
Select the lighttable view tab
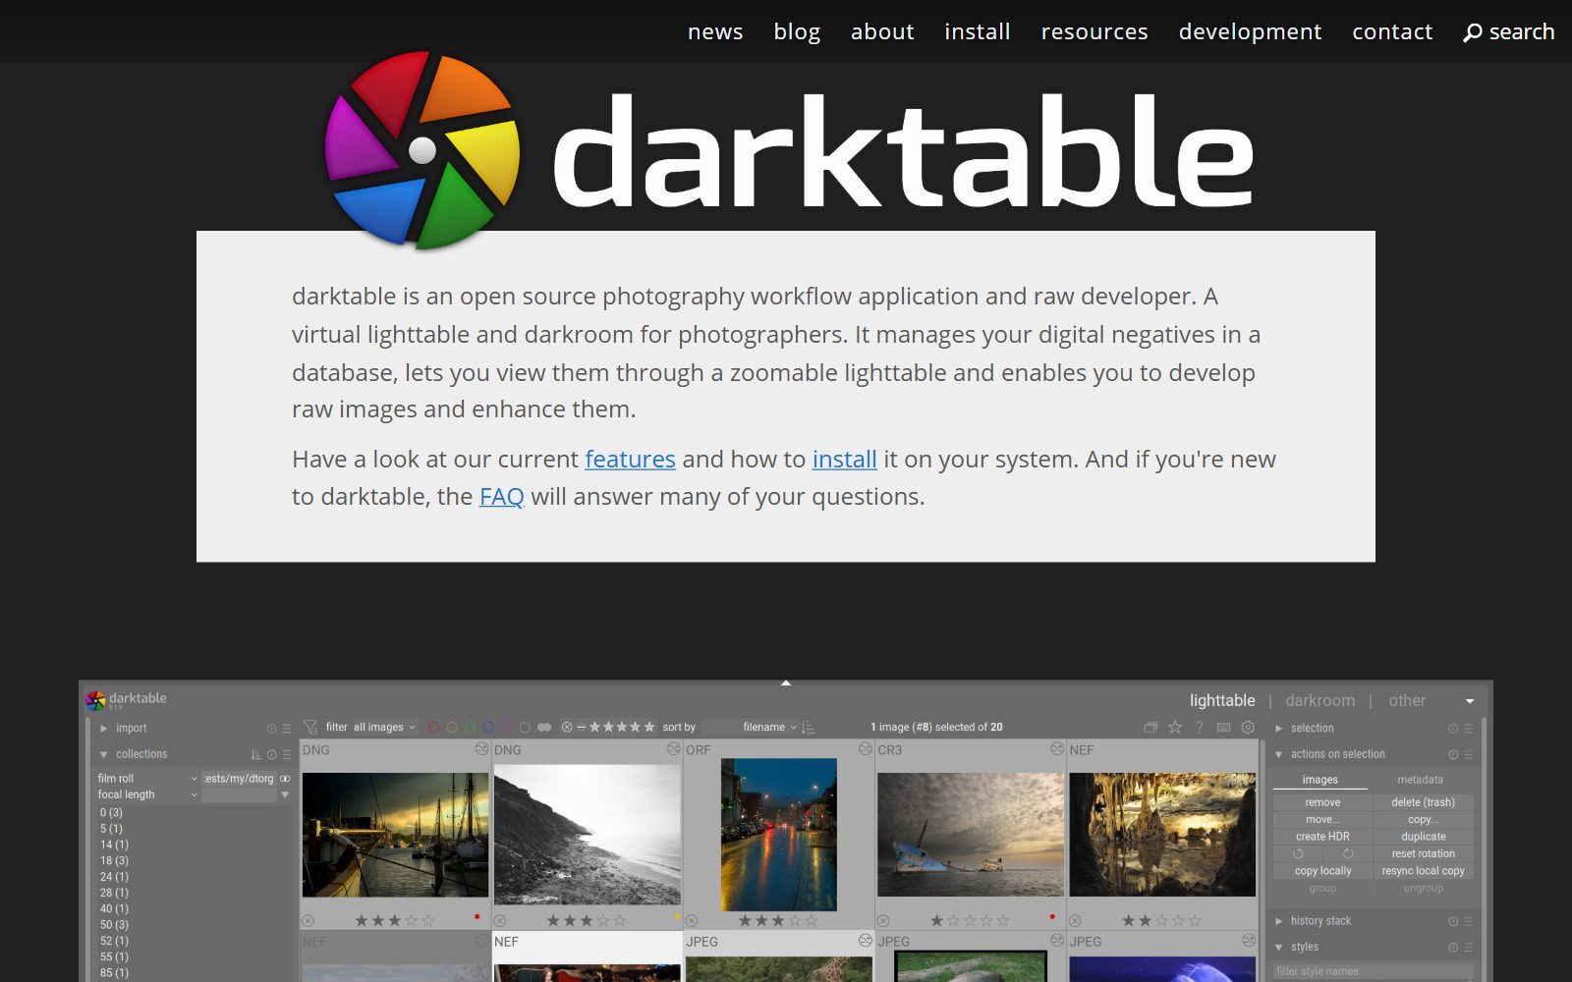[1222, 700]
